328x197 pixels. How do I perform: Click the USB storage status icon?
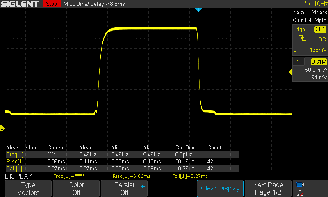(300, 185)
